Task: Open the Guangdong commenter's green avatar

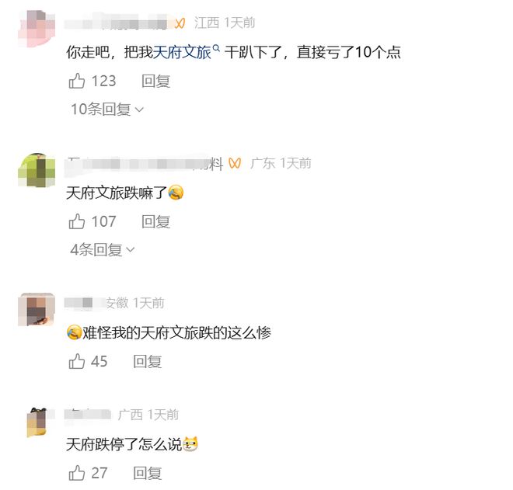Action: coord(37,170)
